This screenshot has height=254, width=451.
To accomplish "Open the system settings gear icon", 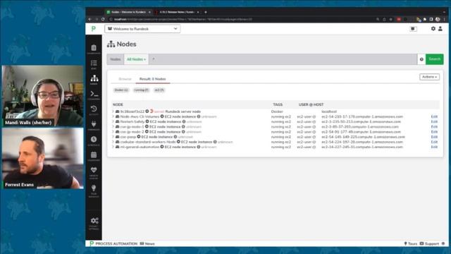I will (x=433, y=29).
